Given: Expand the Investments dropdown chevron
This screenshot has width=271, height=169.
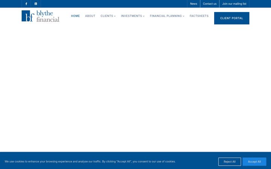Looking at the screenshot, I should pyautogui.click(x=144, y=16).
